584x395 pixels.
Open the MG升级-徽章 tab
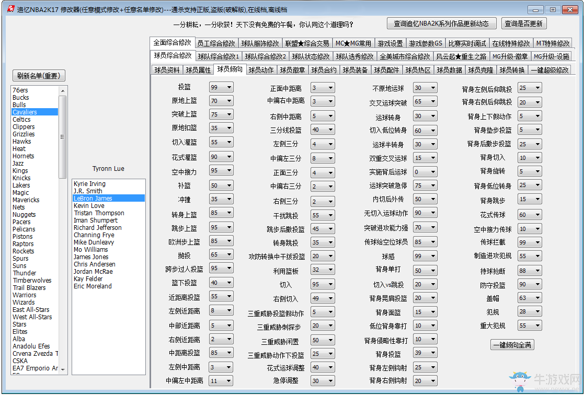click(x=510, y=56)
